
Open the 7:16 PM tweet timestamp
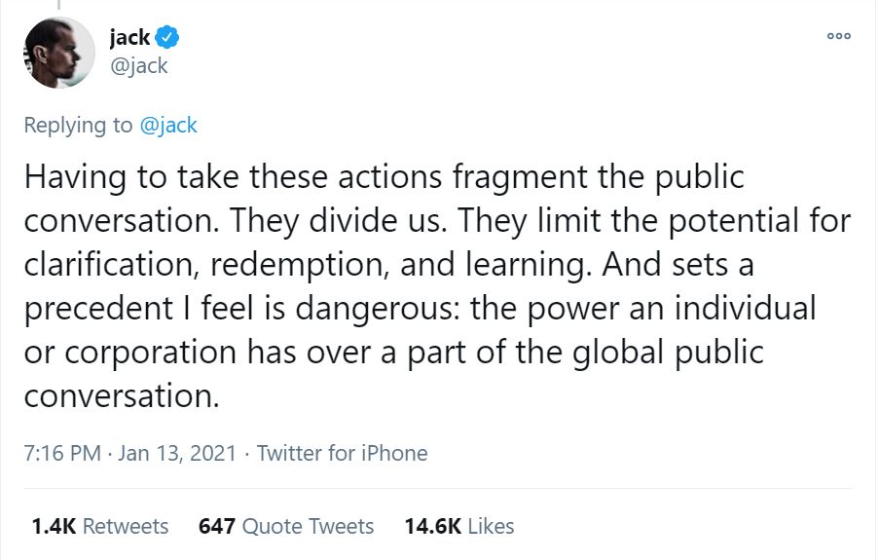63,453
